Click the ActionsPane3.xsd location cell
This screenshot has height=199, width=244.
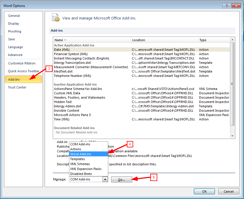[x=163, y=89]
